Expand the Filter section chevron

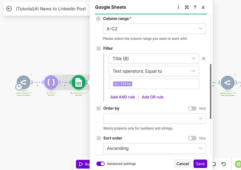98,49
